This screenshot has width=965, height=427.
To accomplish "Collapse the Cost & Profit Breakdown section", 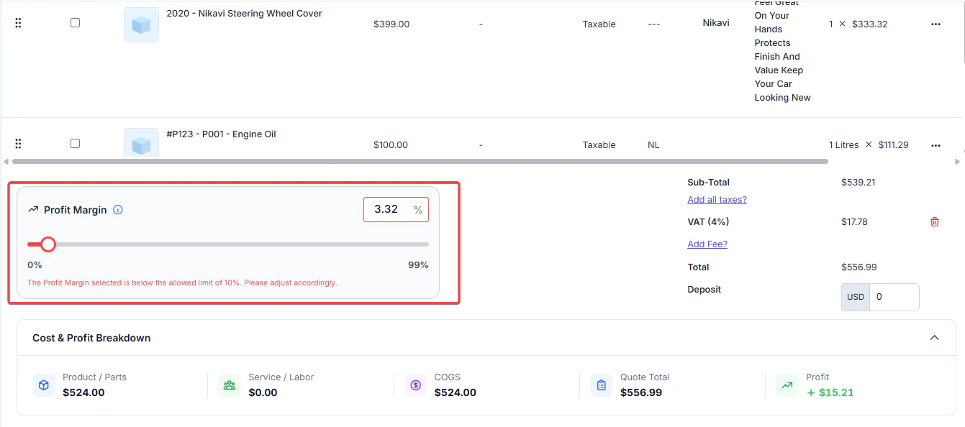I will click(935, 338).
